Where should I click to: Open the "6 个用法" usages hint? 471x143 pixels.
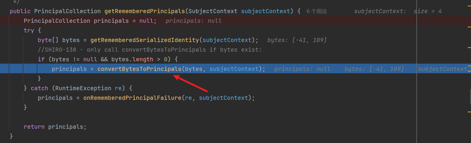coord(317,11)
